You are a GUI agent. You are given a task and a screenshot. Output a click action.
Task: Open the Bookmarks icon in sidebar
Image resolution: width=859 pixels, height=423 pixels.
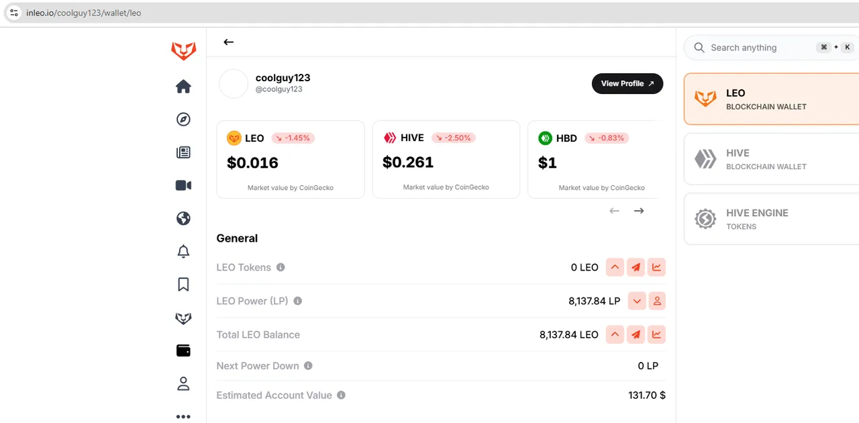coord(183,285)
